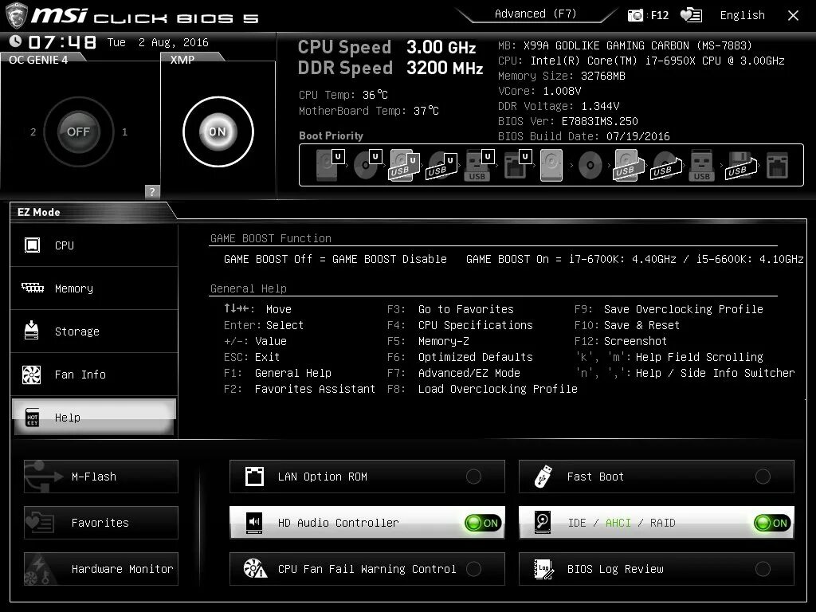Click the General Help heading
Screen dimensions: 816x612
click(x=249, y=288)
